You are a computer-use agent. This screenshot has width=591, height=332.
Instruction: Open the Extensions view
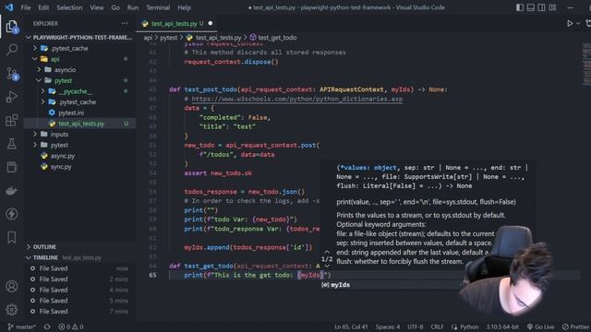pos(12,121)
